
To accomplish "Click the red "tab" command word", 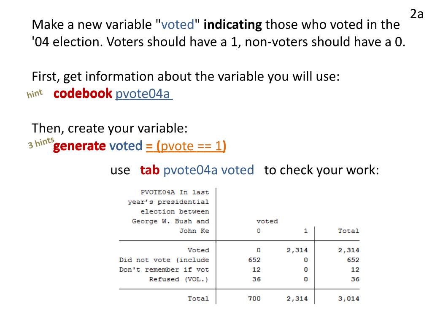I will tap(150, 170).
